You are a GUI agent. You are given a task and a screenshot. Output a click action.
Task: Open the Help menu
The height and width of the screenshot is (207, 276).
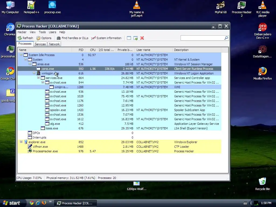(x=62, y=32)
